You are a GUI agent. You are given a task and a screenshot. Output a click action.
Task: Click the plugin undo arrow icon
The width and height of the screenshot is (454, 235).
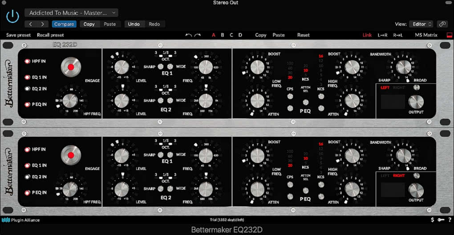tap(188, 35)
